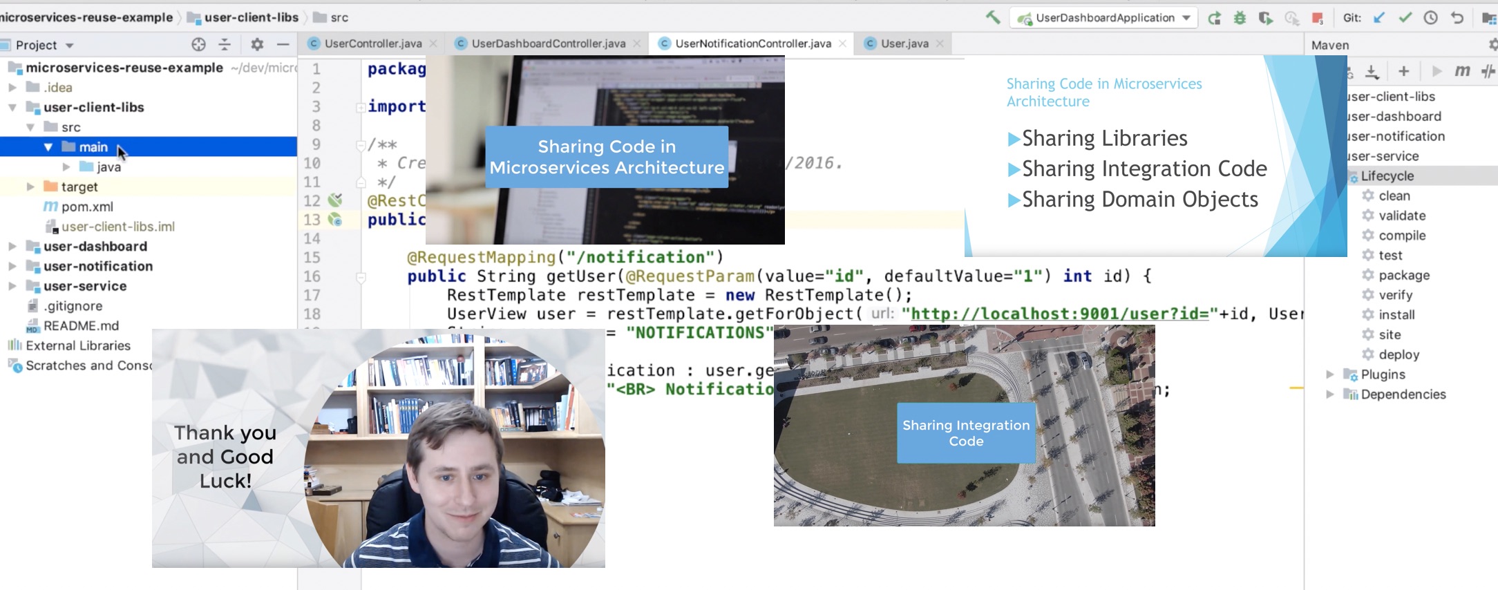The width and height of the screenshot is (1498, 590).
Task: Close the UserController.java tab
Action: pyautogui.click(x=433, y=44)
